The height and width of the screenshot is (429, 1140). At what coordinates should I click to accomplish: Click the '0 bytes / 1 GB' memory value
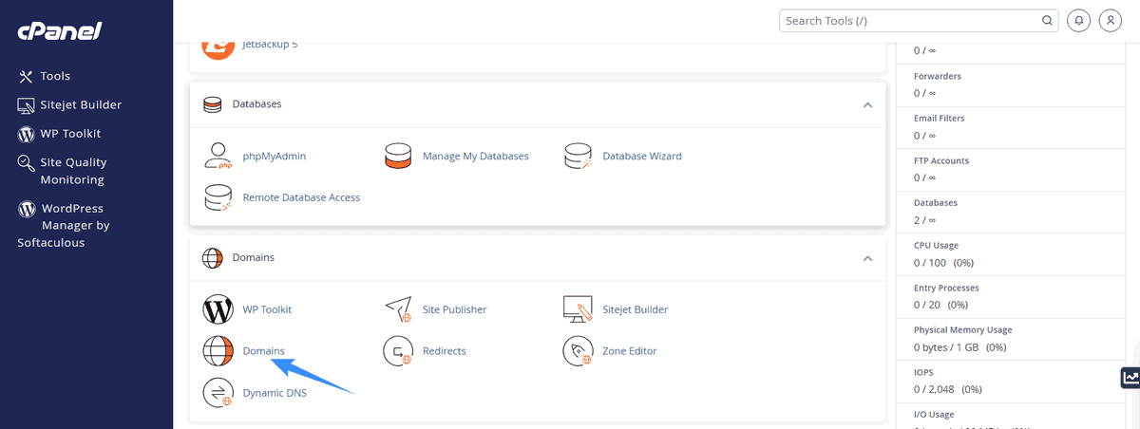(946, 347)
